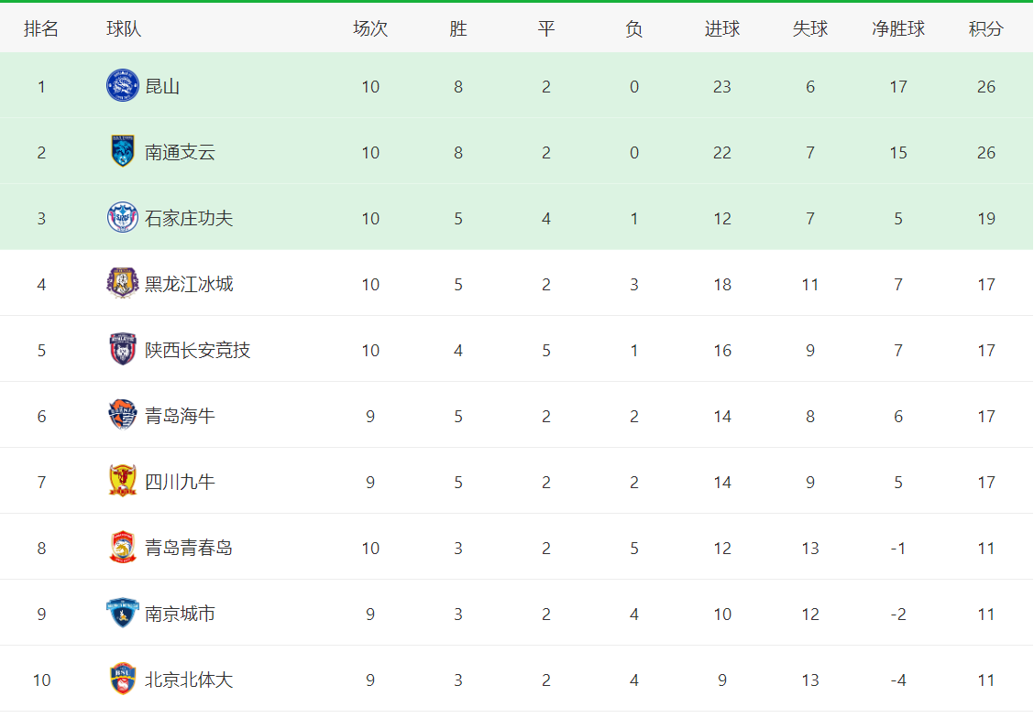Select the 陕西长安竞技 team name
Screen dimensions: 1034x718
tap(197, 351)
